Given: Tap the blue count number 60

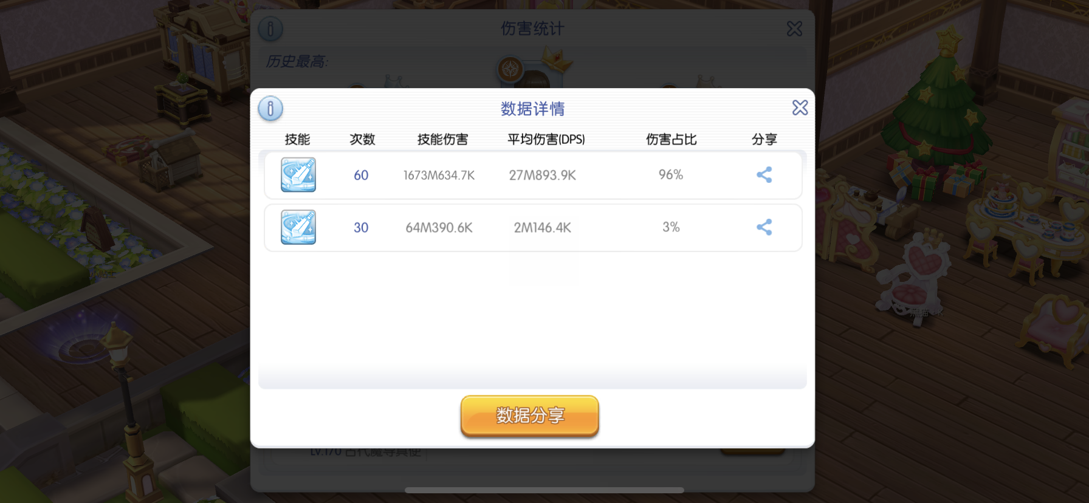Looking at the screenshot, I should click(361, 176).
